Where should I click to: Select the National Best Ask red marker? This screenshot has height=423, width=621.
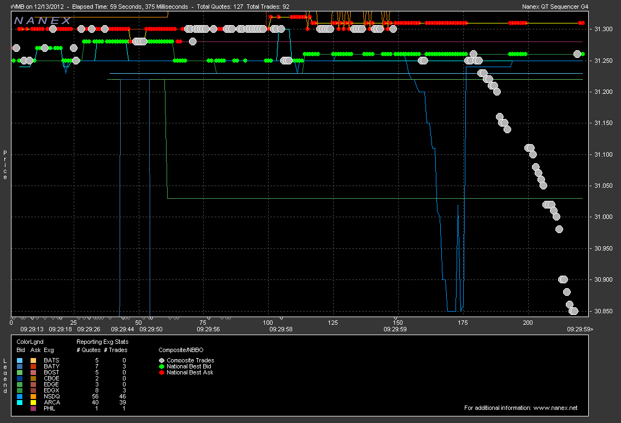[x=162, y=372]
